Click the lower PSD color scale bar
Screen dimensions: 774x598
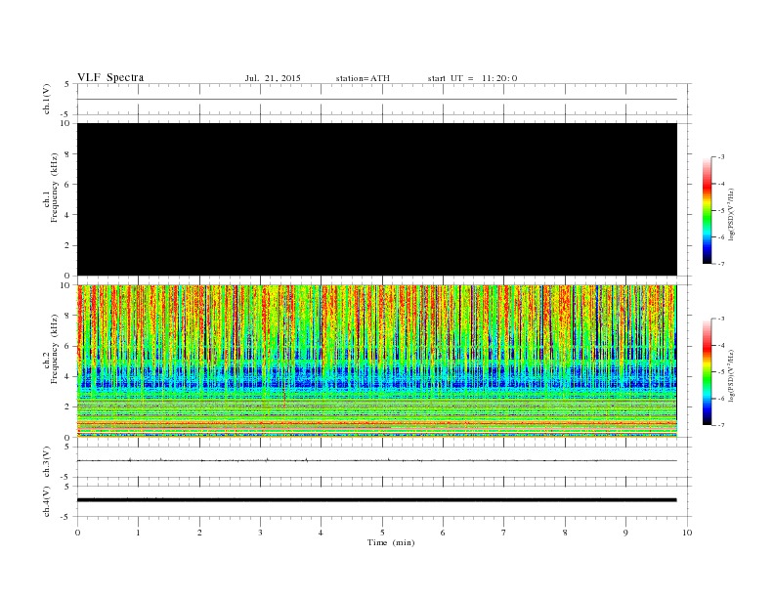click(707, 372)
